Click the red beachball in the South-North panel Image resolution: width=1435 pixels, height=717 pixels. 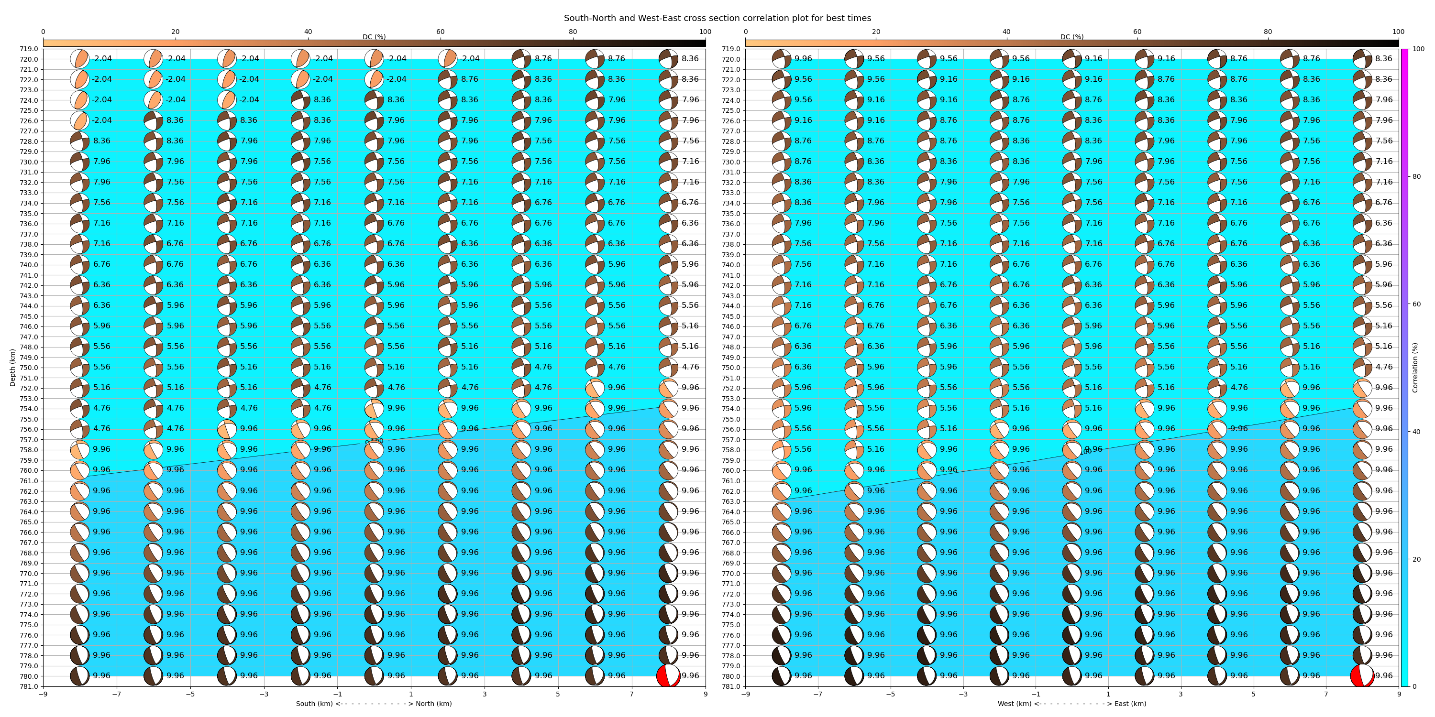click(668, 676)
